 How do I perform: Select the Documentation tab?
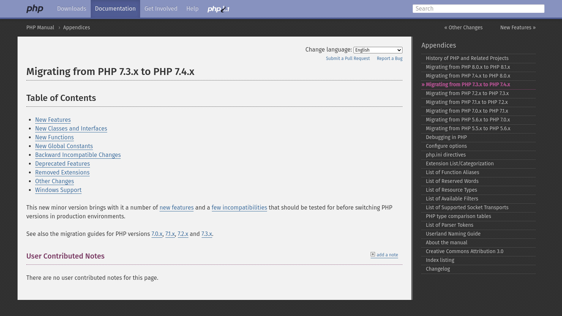[115, 9]
